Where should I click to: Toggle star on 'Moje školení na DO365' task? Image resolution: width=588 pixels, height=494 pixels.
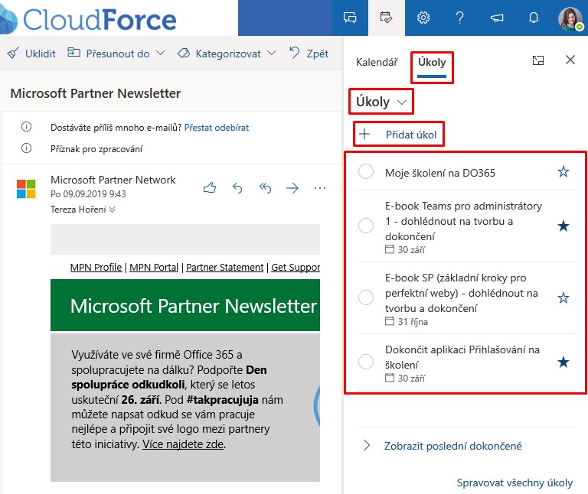pos(563,172)
